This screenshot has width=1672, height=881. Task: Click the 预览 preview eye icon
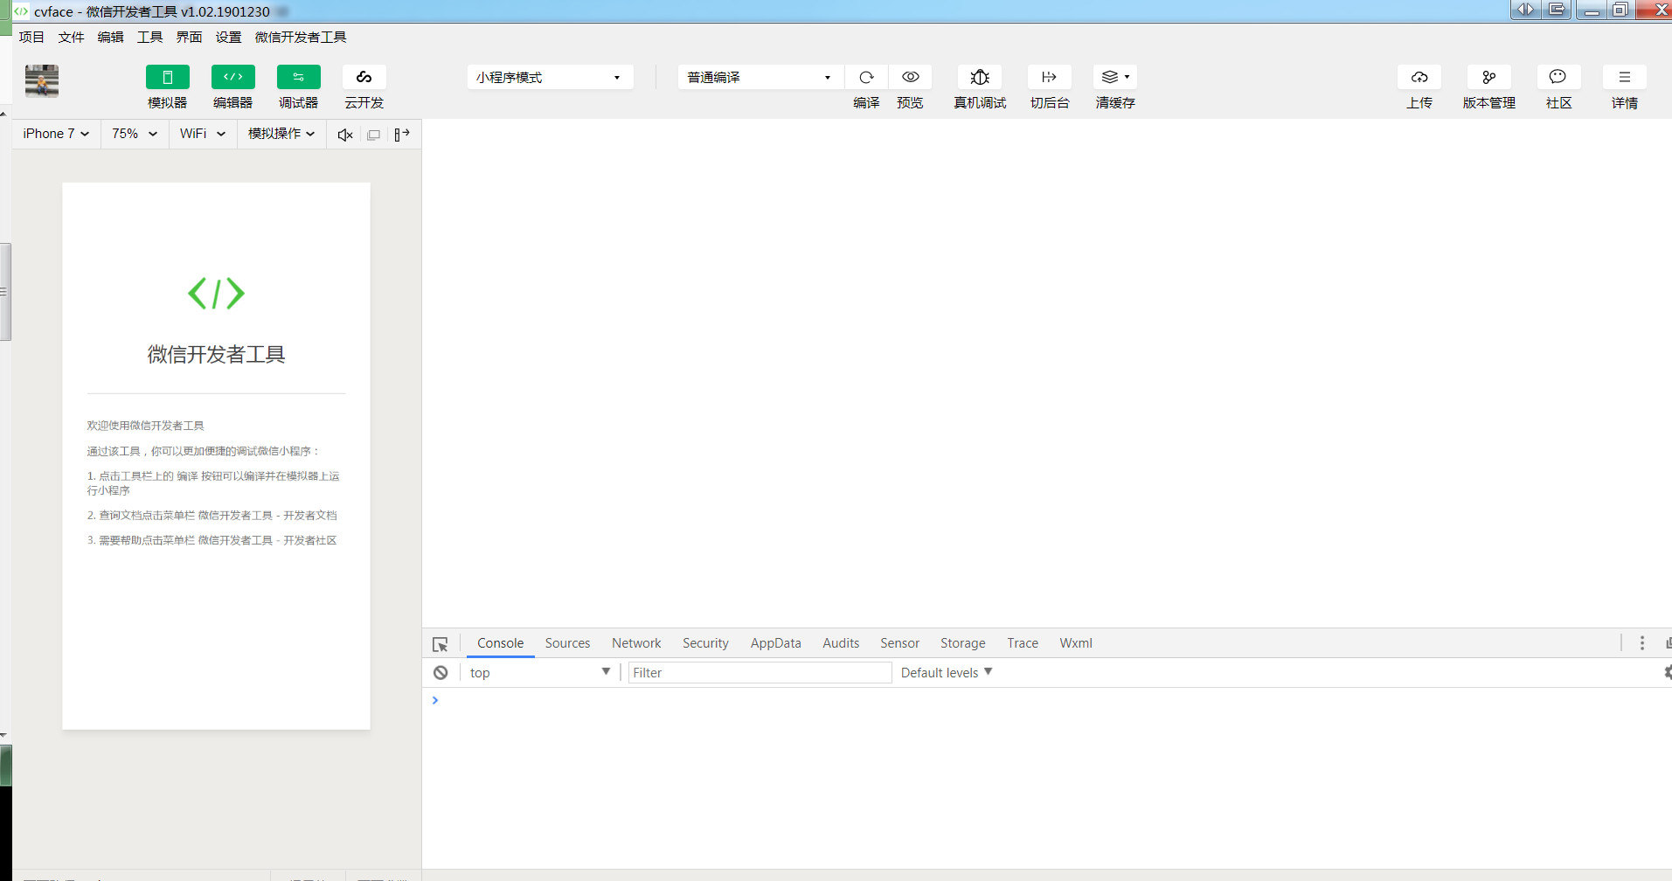pos(910,77)
